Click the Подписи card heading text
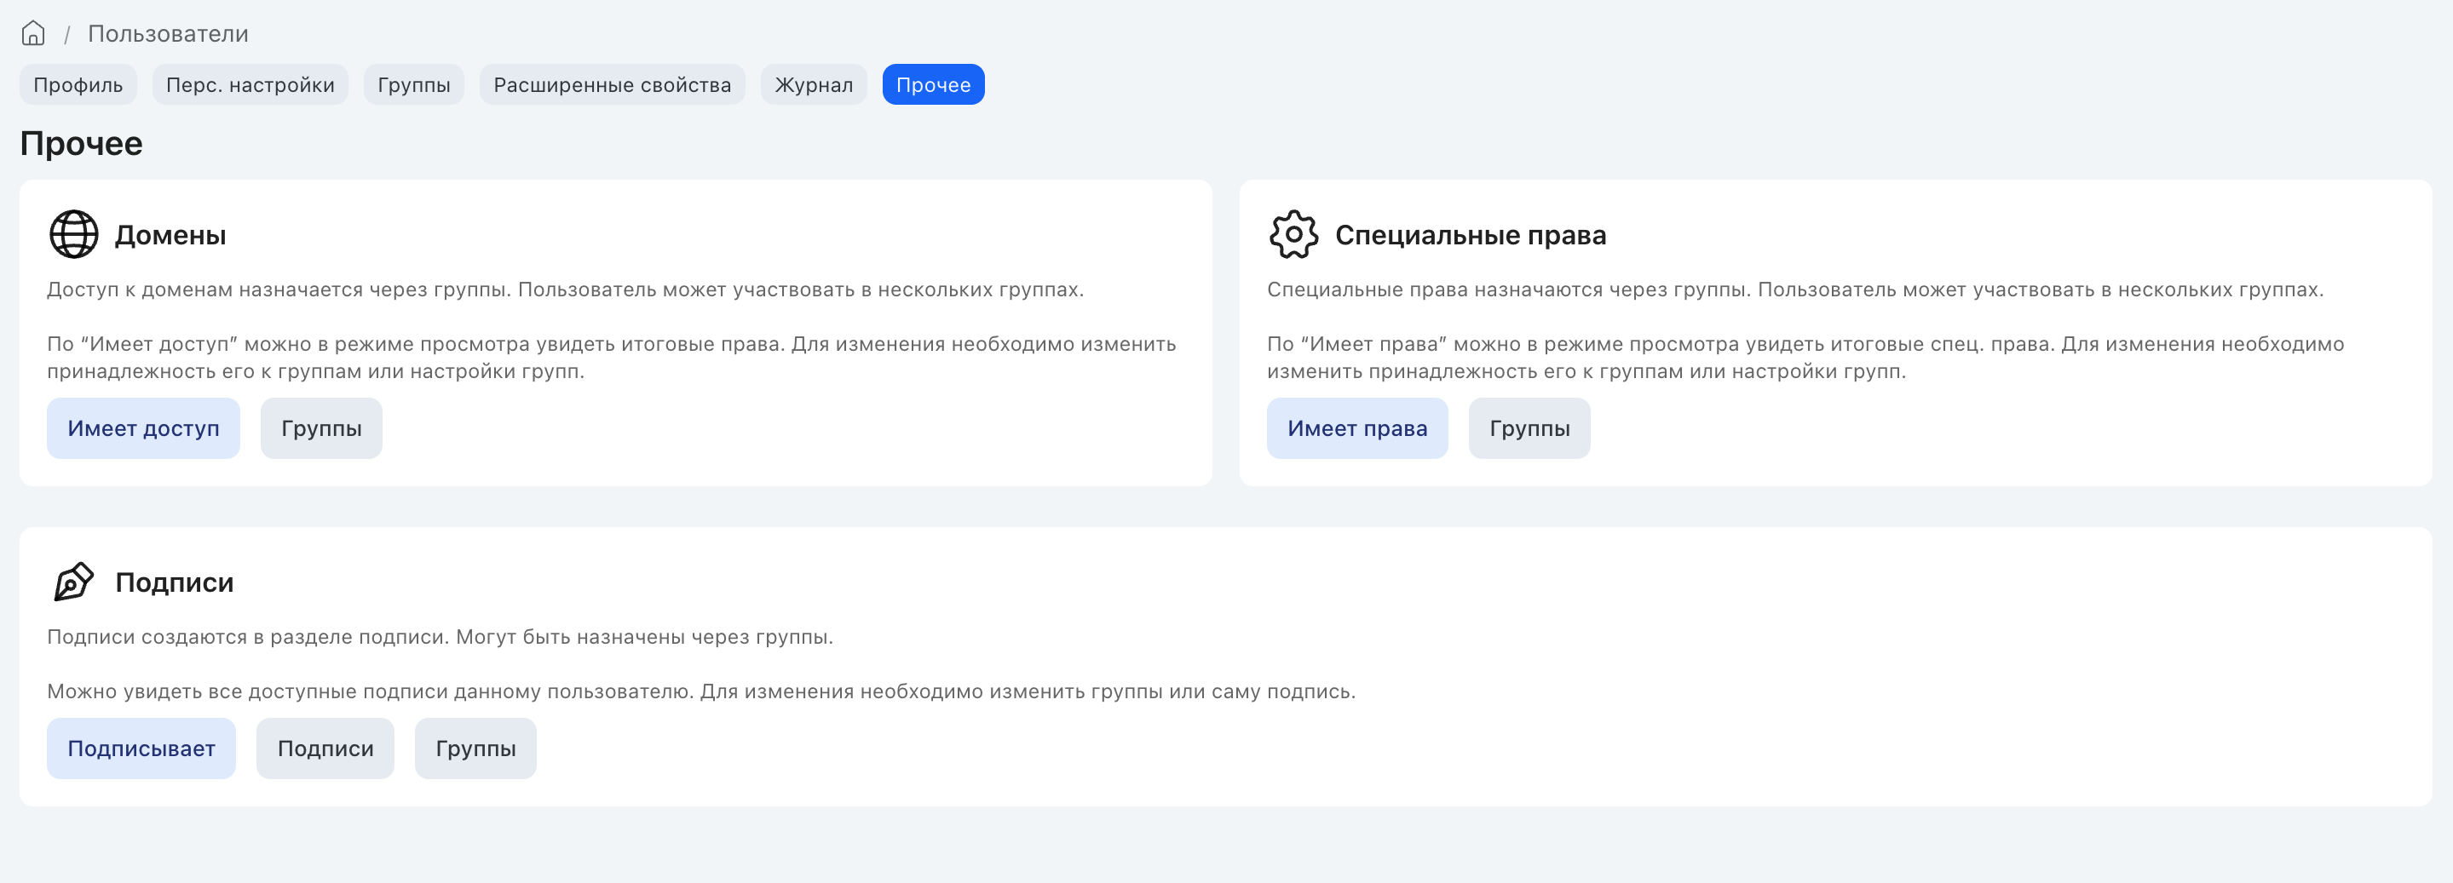The width and height of the screenshot is (2453, 883). (x=175, y=582)
